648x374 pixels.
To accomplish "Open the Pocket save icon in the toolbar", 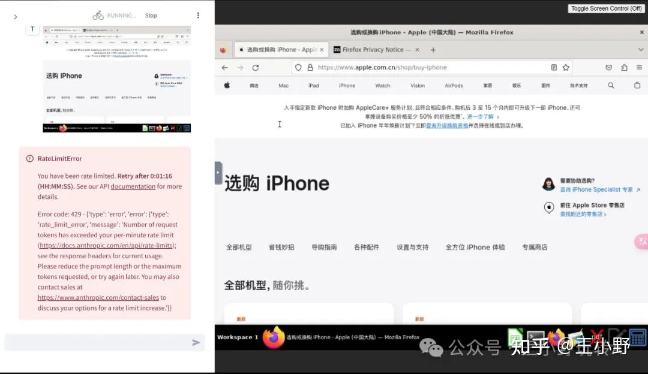I will pyautogui.click(x=609, y=68).
